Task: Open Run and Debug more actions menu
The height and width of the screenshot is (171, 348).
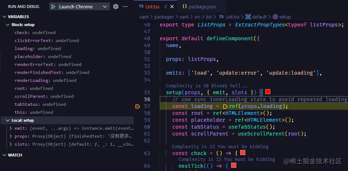Action: 125,7
